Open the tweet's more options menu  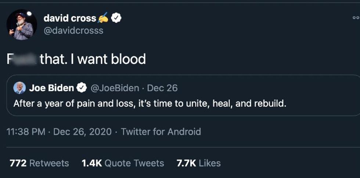click(355, 17)
